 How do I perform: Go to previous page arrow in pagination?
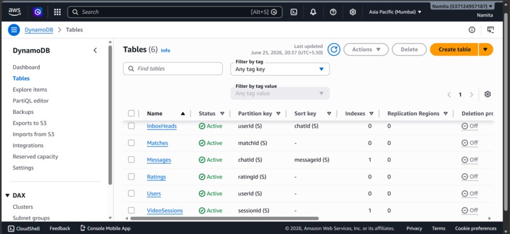[x=449, y=95]
